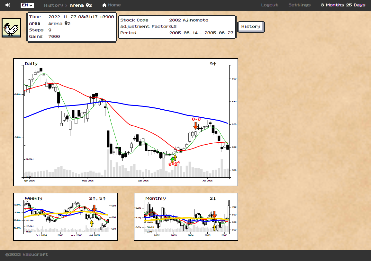This screenshot has width=371, height=261.
Task: Click the 3 Months 25 Days label
Action: point(343,5)
